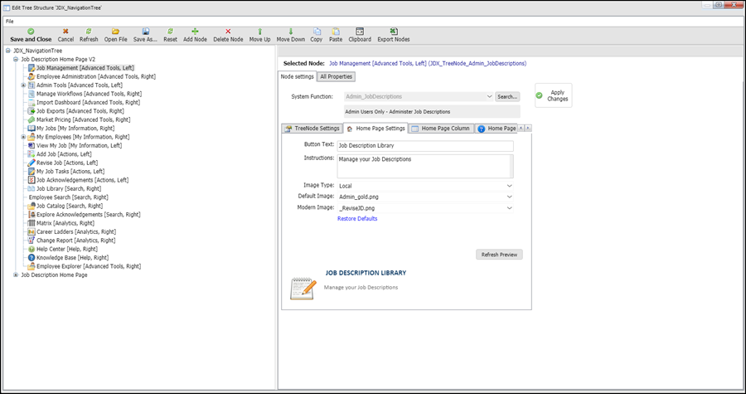Click the Open File folder icon
This screenshot has width=746, height=394.
tap(115, 31)
